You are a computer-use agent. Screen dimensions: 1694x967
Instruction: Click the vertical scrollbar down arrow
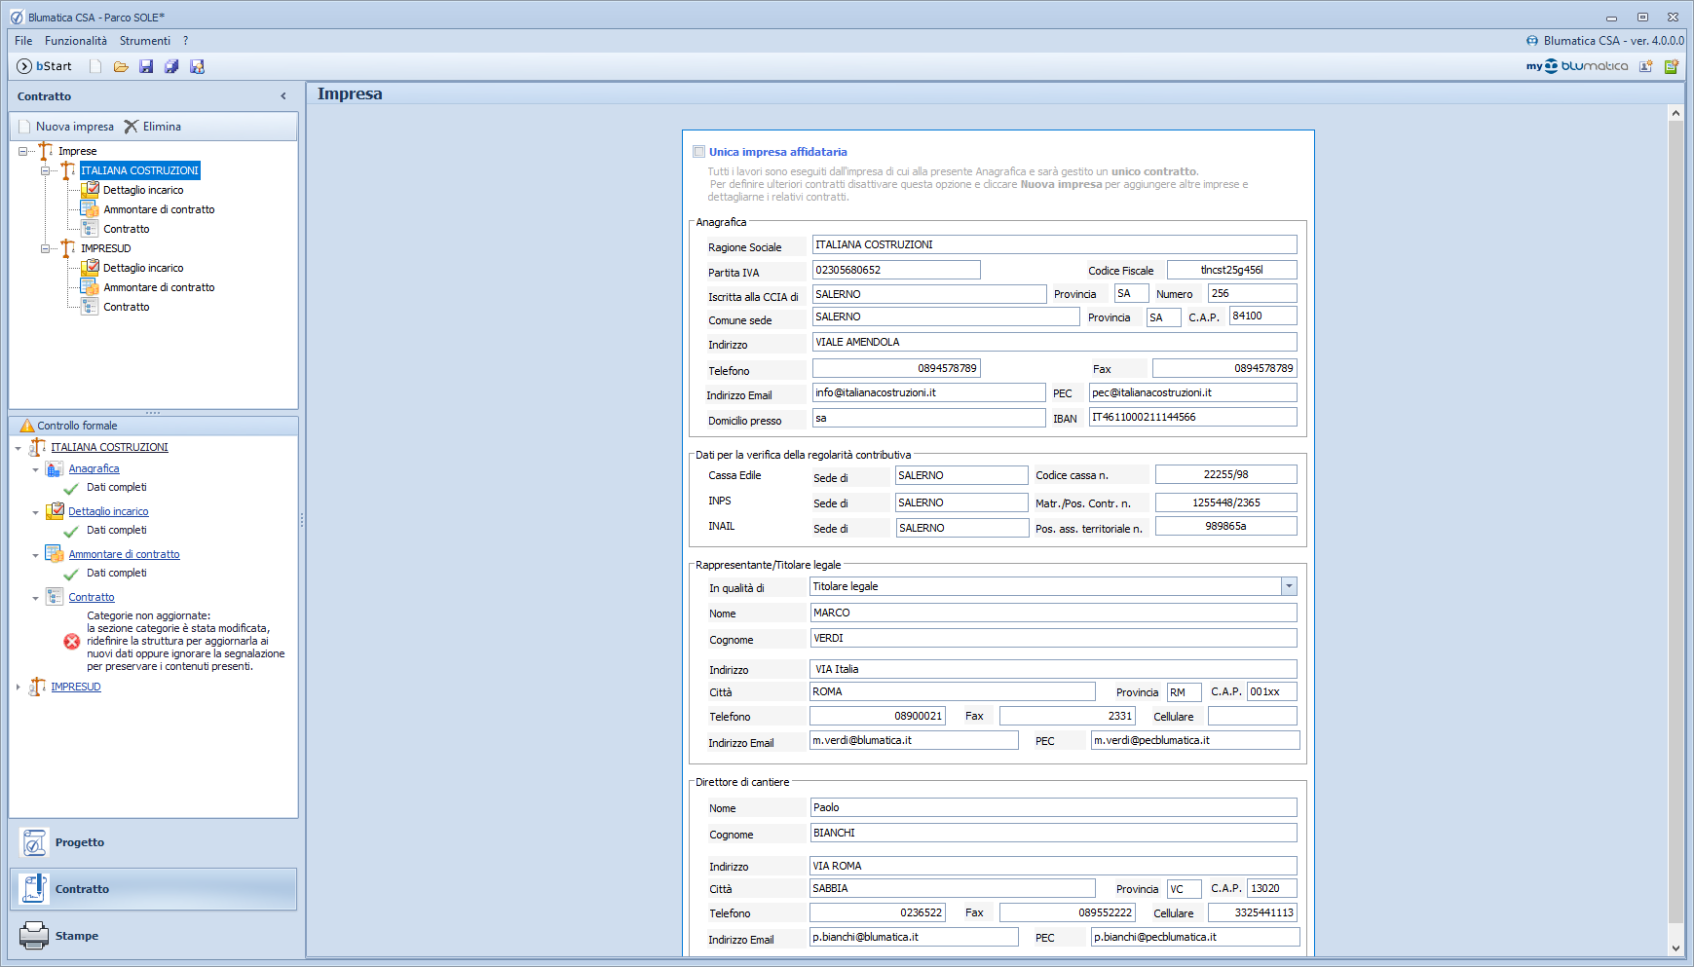click(x=1675, y=948)
